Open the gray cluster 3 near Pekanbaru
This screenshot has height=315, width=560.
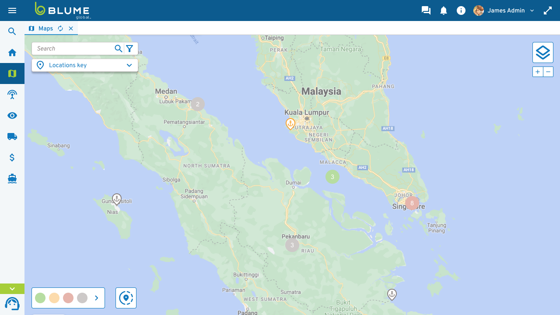click(x=292, y=245)
